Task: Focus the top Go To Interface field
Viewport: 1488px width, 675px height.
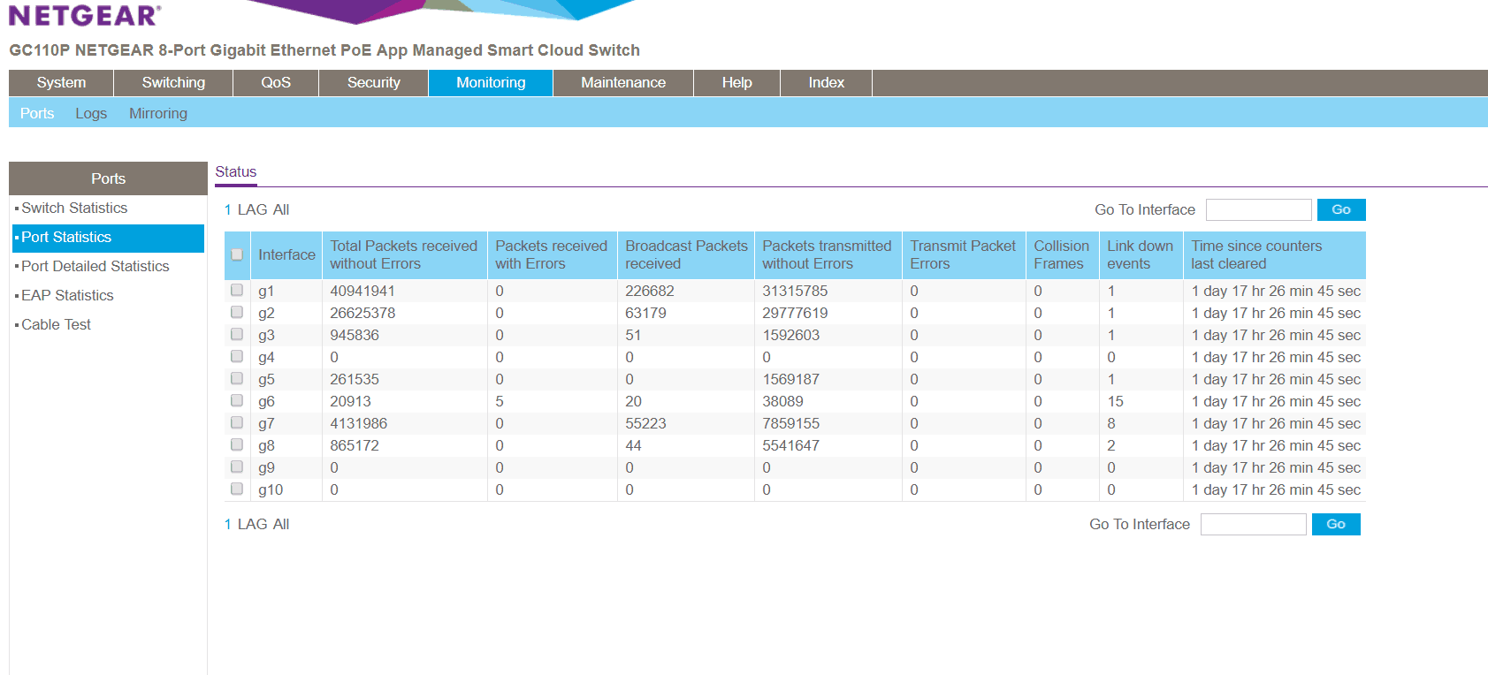Action: pyautogui.click(x=1258, y=209)
